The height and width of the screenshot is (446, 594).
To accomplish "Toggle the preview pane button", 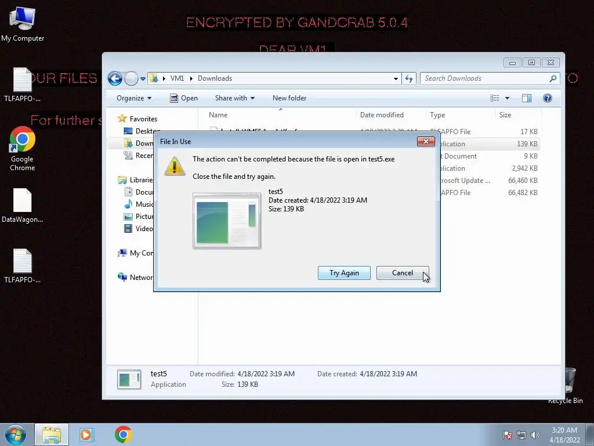I will pyautogui.click(x=526, y=98).
